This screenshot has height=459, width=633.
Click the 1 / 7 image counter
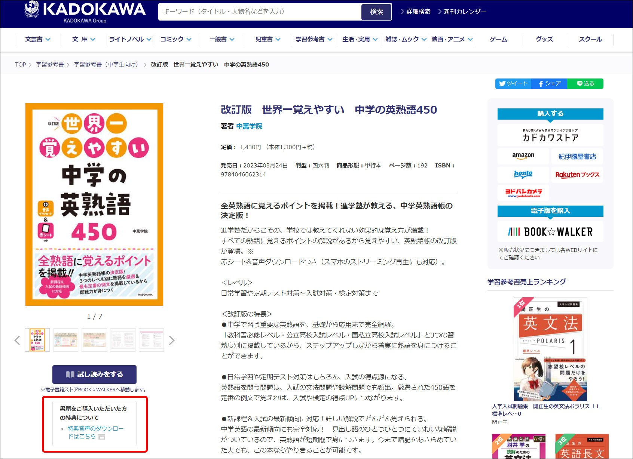[94, 317]
